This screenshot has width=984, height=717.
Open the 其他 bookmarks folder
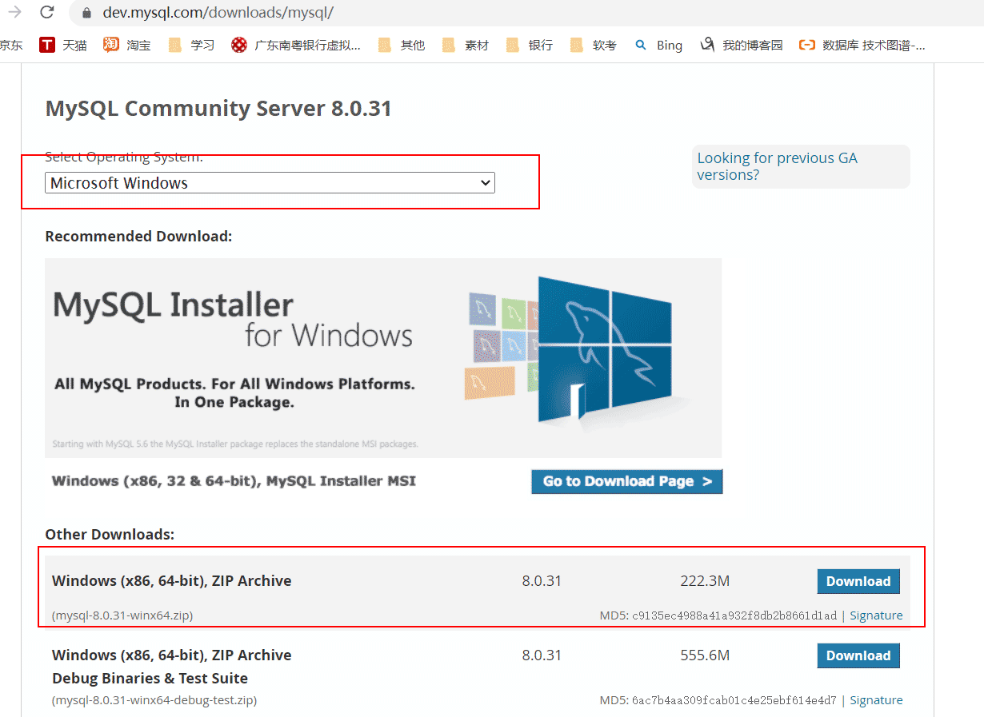[x=384, y=45]
